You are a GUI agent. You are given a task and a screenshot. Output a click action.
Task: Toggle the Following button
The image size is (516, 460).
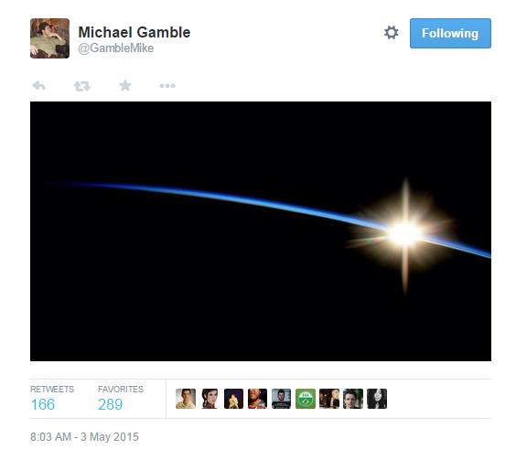[450, 33]
